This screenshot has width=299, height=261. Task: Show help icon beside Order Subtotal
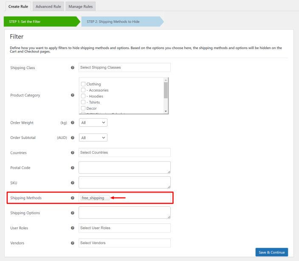coord(73,138)
